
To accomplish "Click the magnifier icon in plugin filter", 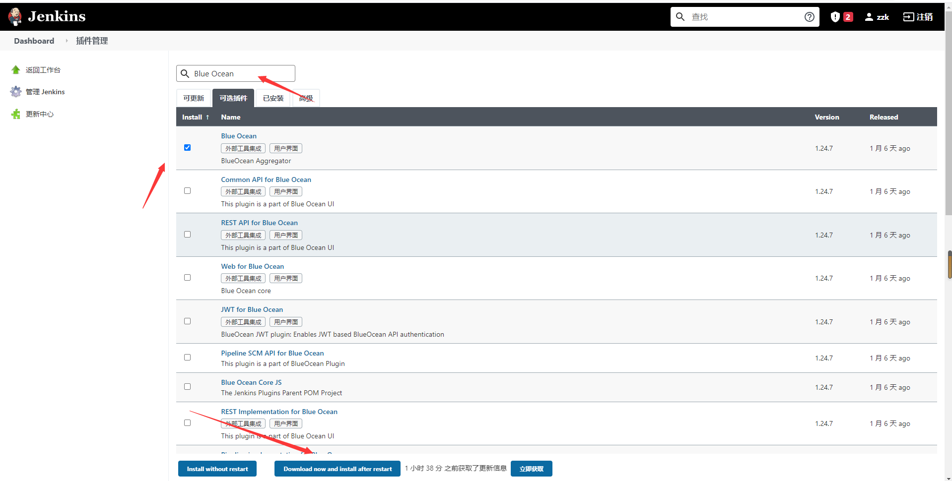I will tap(185, 73).
